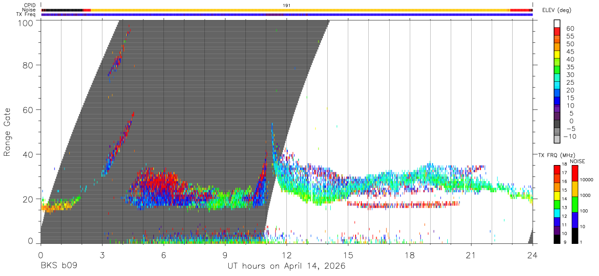Click the 21 hour label on UT axis
The height and width of the screenshot is (276, 599).
(471, 256)
